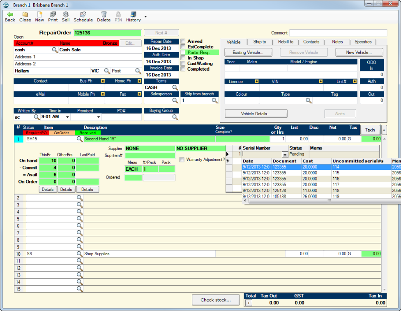This screenshot has height=311, width=401.
Task: Search accounts using magnifier beside cash
Action: pos(55,50)
